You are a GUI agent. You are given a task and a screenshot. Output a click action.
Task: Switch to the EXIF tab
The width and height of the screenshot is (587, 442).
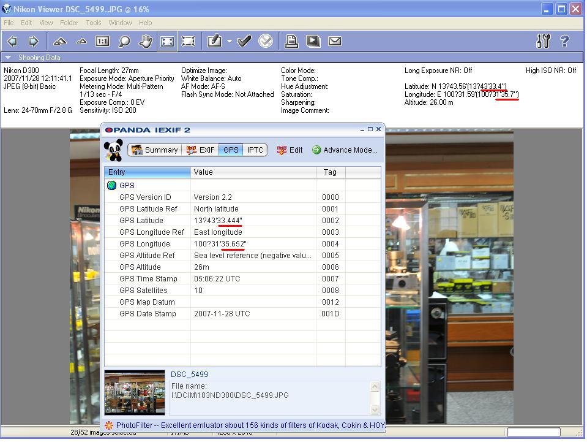(200, 150)
